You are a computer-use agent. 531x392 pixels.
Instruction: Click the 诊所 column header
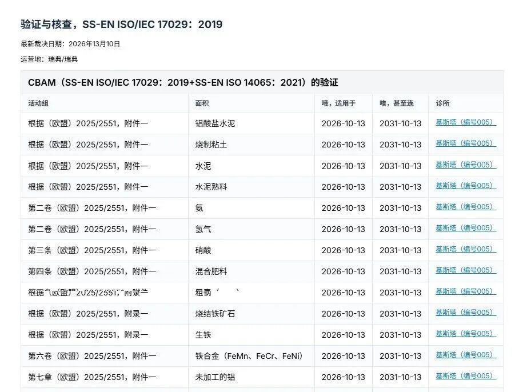point(442,103)
